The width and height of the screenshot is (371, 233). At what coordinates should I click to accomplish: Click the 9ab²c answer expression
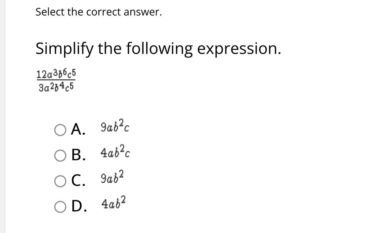pos(115,125)
